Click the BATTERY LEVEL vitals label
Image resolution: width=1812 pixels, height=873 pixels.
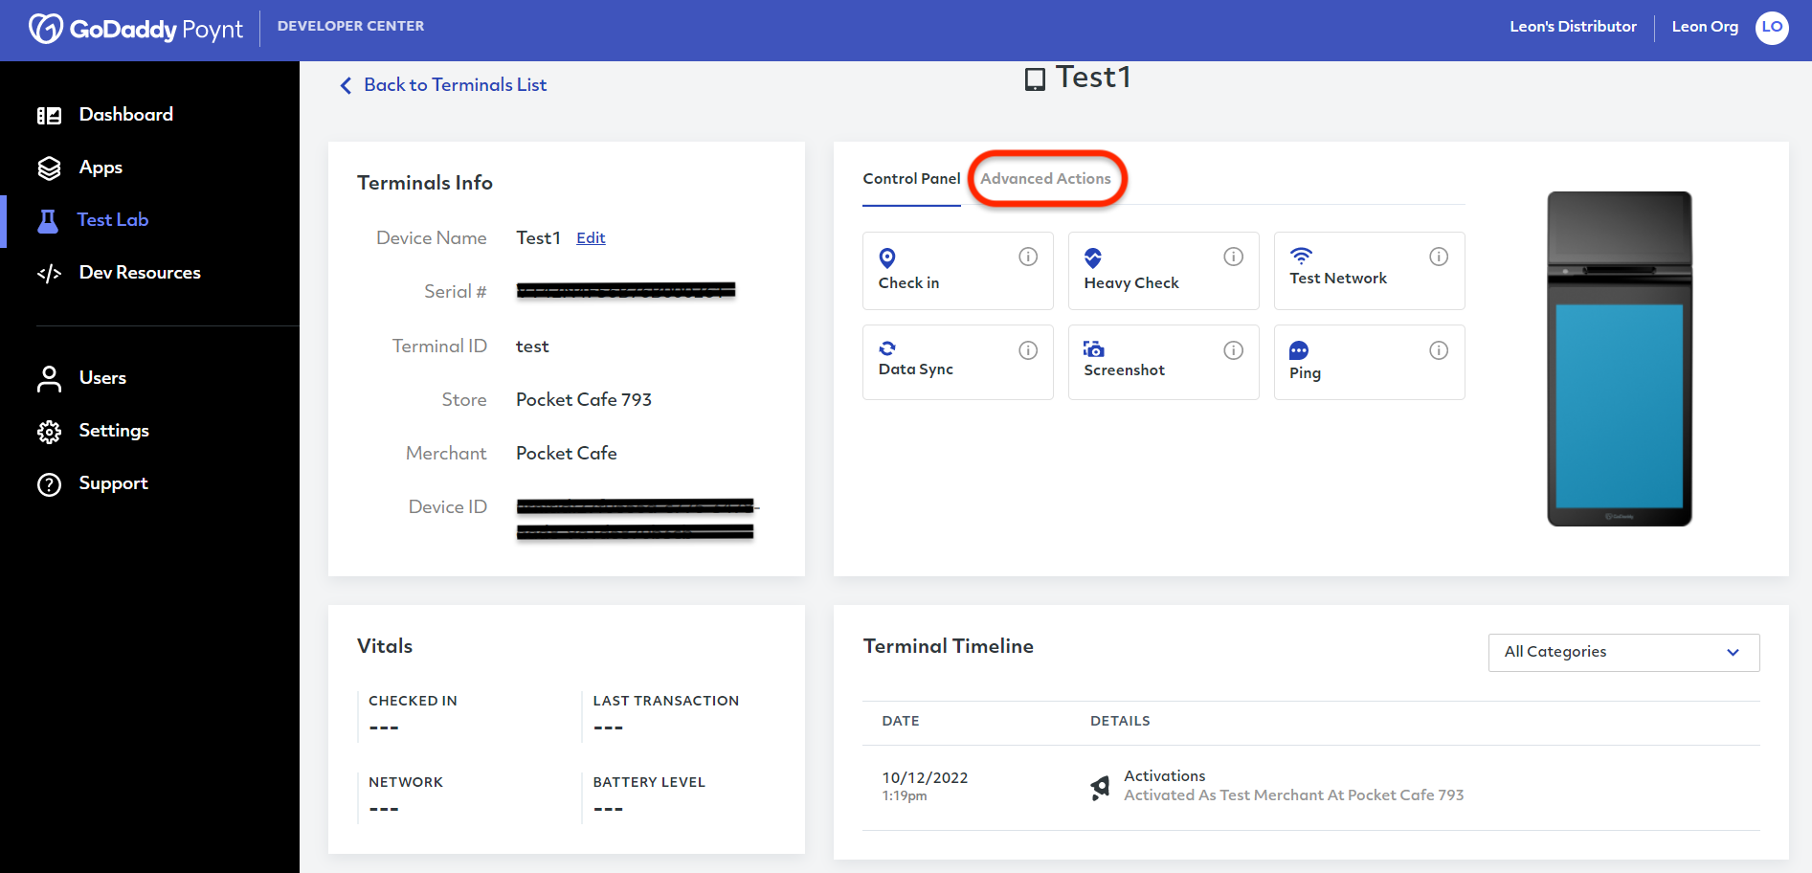649,782
